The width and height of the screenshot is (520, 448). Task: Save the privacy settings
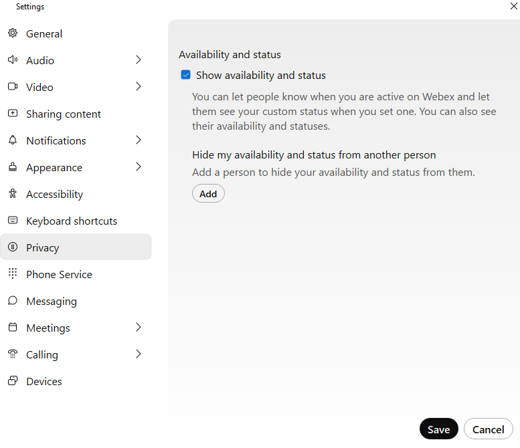438,429
